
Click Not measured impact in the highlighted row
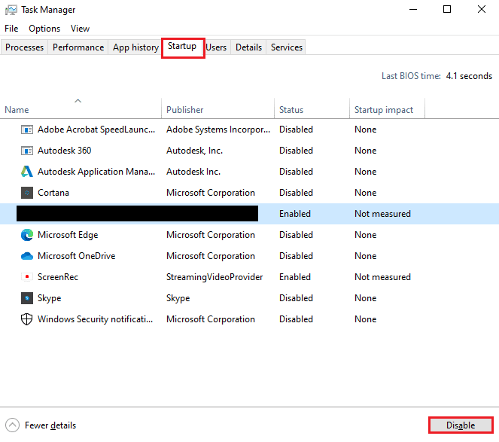tap(382, 214)
